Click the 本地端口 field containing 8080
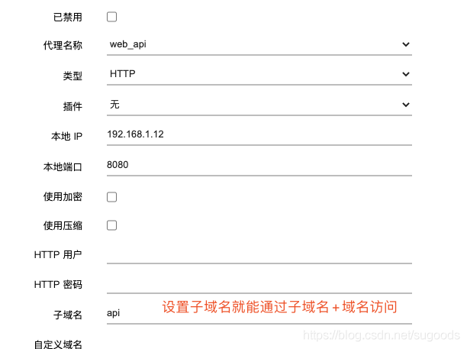The image size is (467, 349). [x=259, y=164]
